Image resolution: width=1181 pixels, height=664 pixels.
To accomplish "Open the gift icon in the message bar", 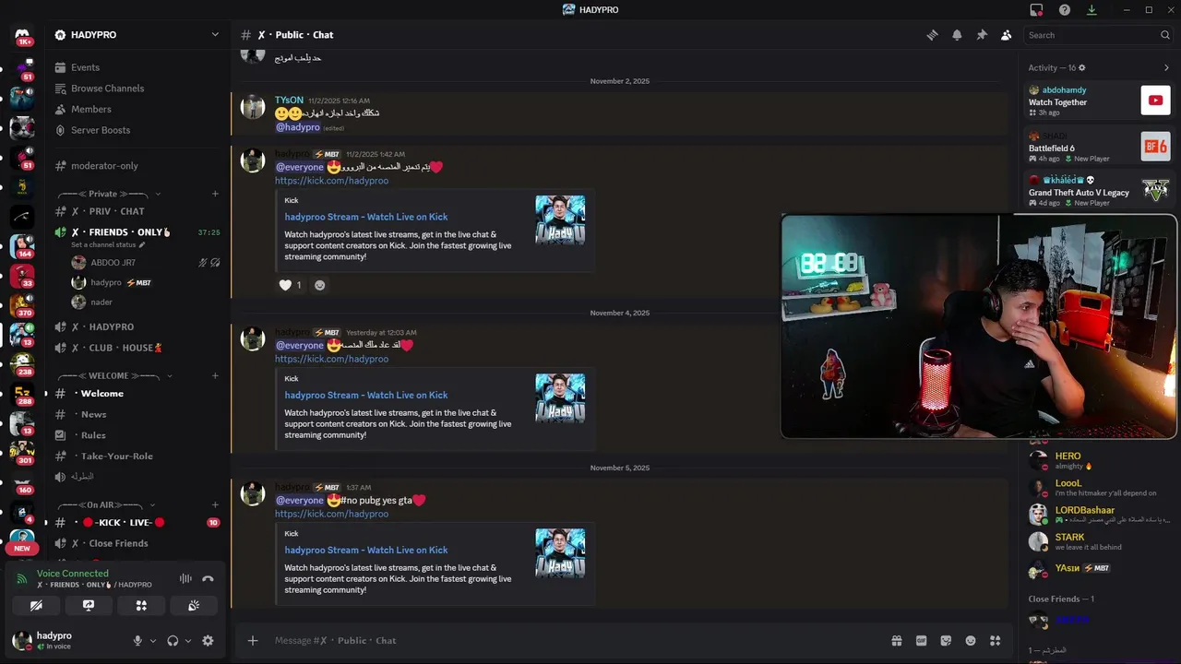I will click(896, 640).
